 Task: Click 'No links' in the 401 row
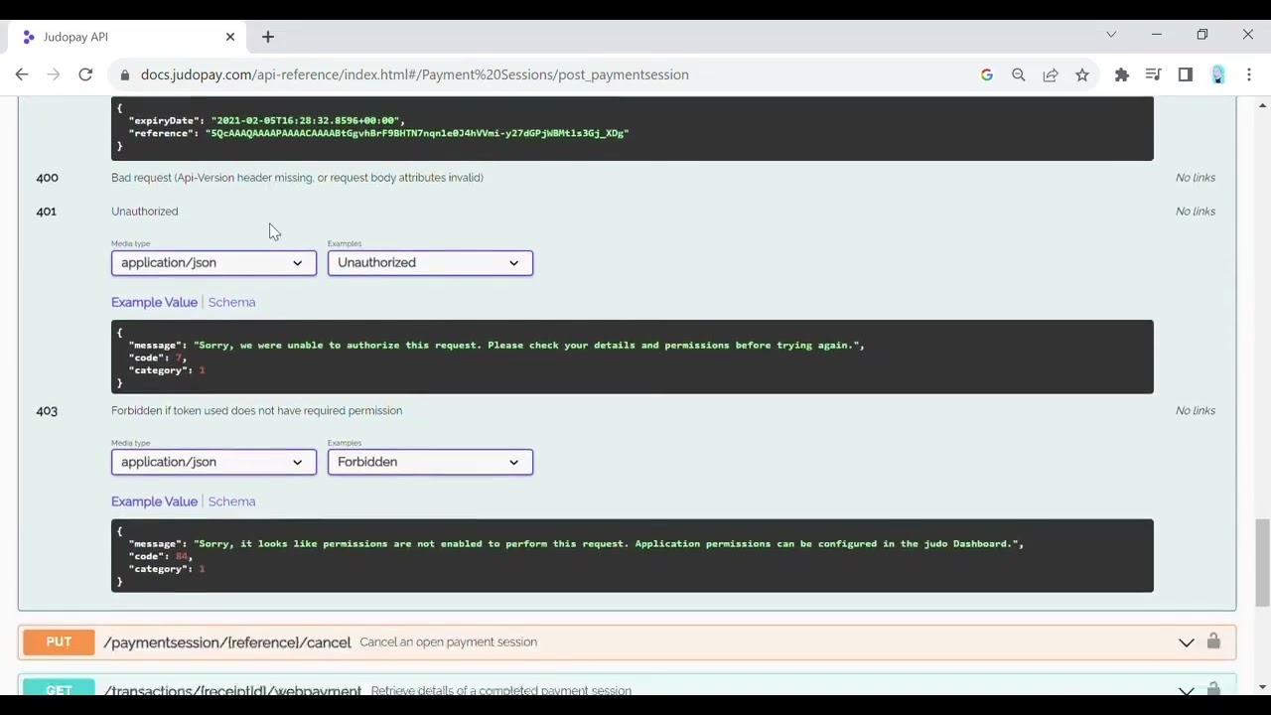tap(1195, 212)
